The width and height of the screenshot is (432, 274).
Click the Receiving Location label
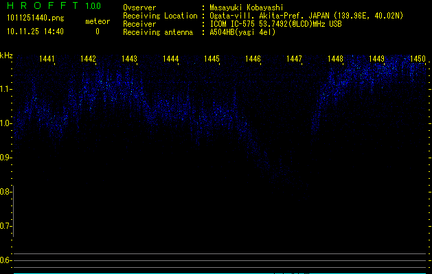[160, 16]
